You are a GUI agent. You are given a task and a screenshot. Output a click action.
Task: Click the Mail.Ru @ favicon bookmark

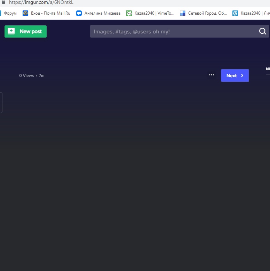[x=25, y=13]
